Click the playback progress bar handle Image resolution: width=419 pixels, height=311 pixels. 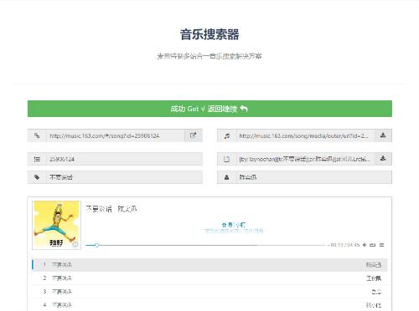(96, 245)
